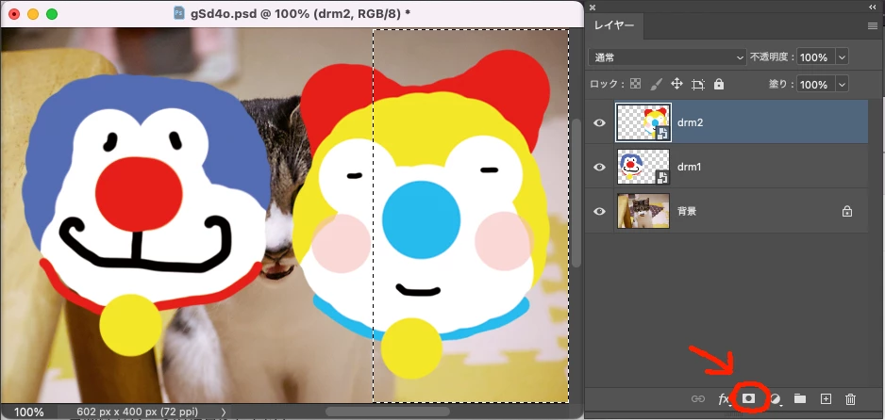Click the zoom level field showing 100%
The width and height of the screenshot is (885, 420).
(x=28, y=412)
